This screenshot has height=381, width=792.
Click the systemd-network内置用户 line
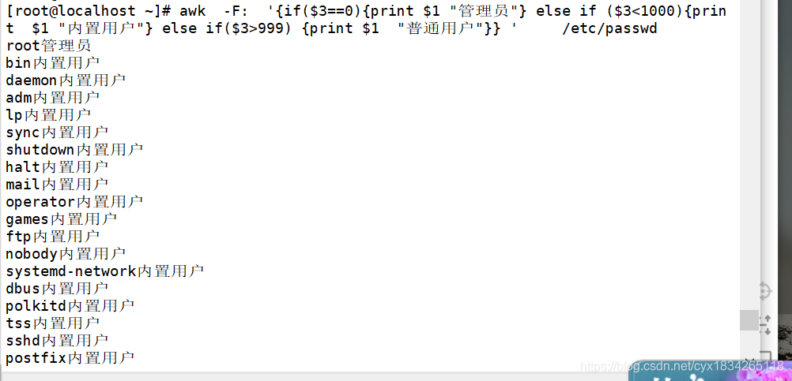(x=104, y=271)
